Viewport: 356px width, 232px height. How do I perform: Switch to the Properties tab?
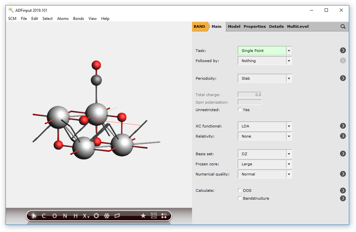pyautogui.click(x=255, y=26)
